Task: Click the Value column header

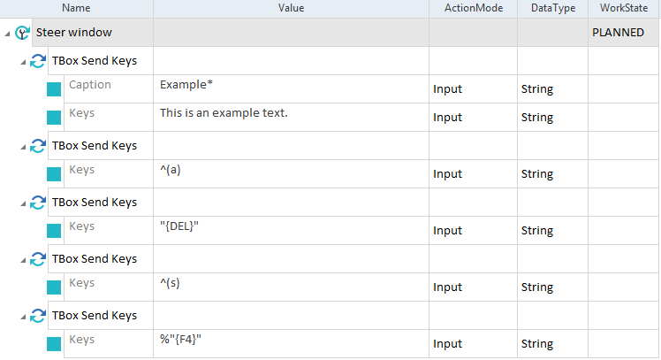Action: pos(291,8)
